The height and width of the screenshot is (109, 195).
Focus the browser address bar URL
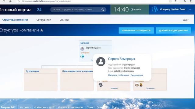click(47, 1)
